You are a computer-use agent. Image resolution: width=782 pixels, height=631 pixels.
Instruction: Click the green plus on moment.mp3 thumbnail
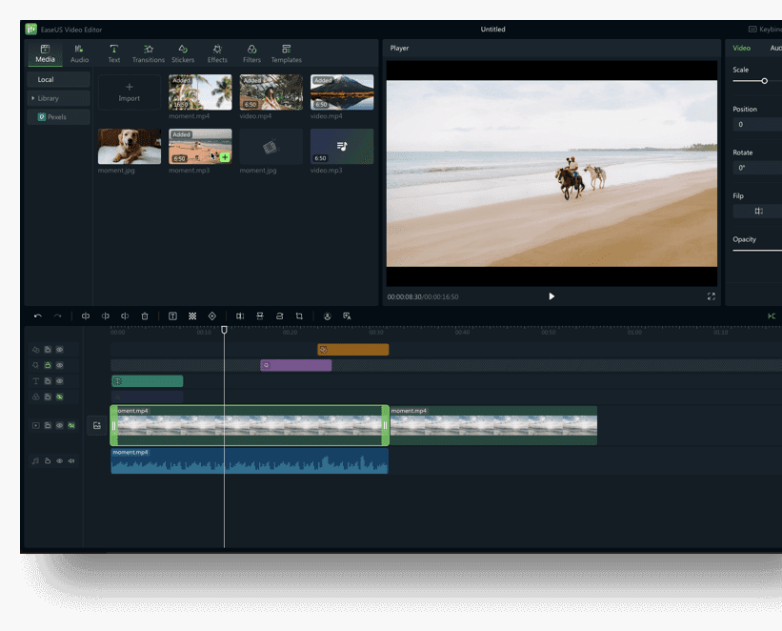[225, 157]
